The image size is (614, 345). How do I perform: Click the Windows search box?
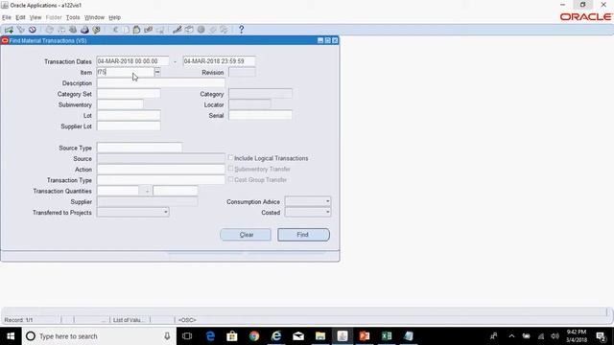pyautogui.click(x=98, y=336)
